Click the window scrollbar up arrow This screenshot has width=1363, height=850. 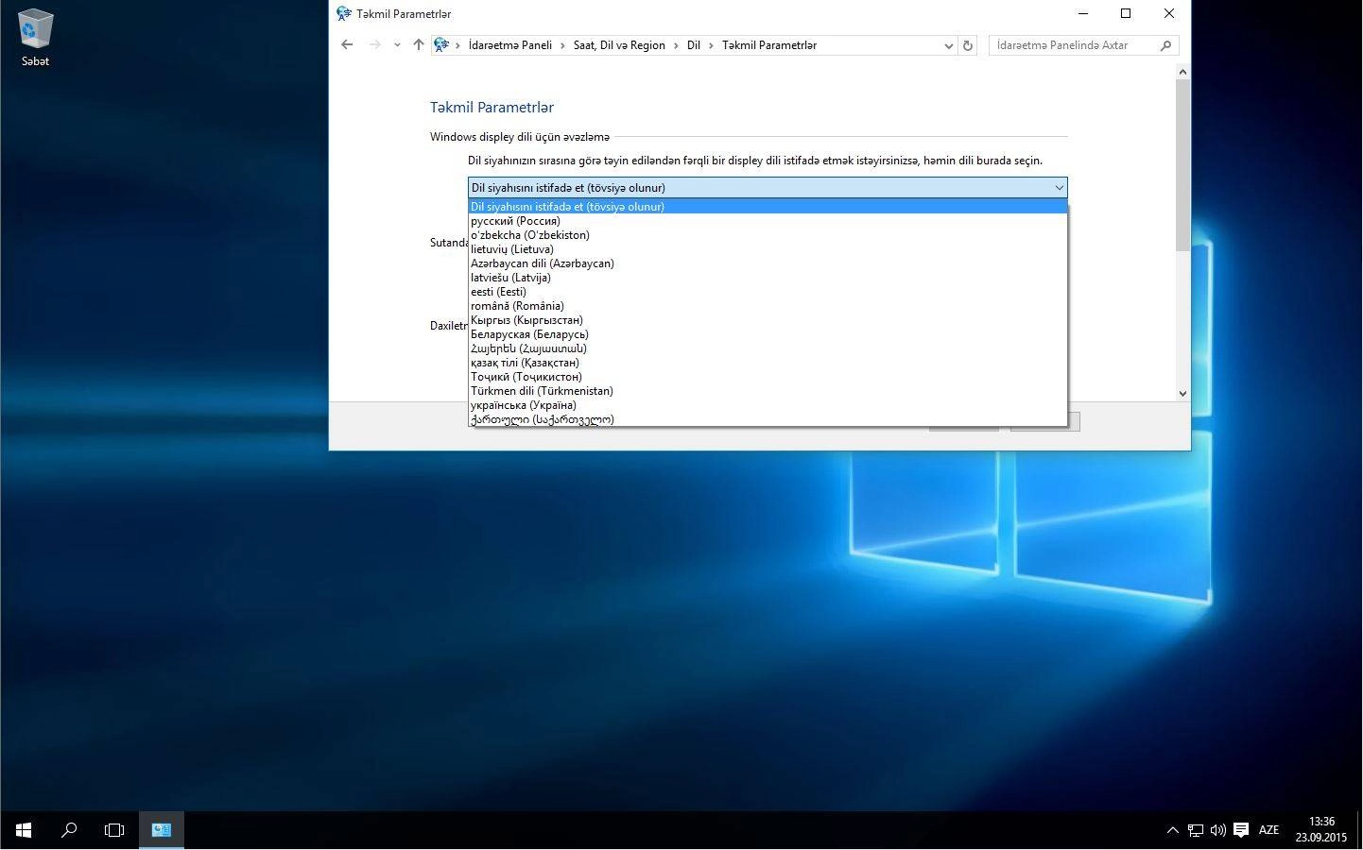[1182, 72]
